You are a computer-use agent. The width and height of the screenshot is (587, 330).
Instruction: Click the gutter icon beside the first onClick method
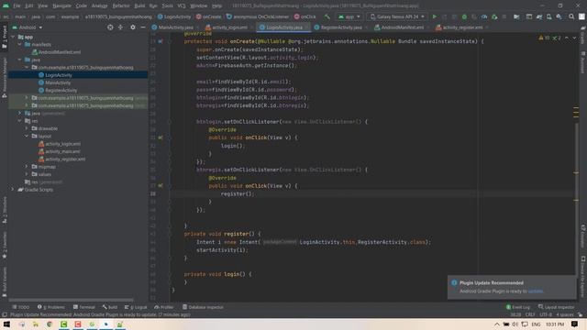tap(161, 137)
